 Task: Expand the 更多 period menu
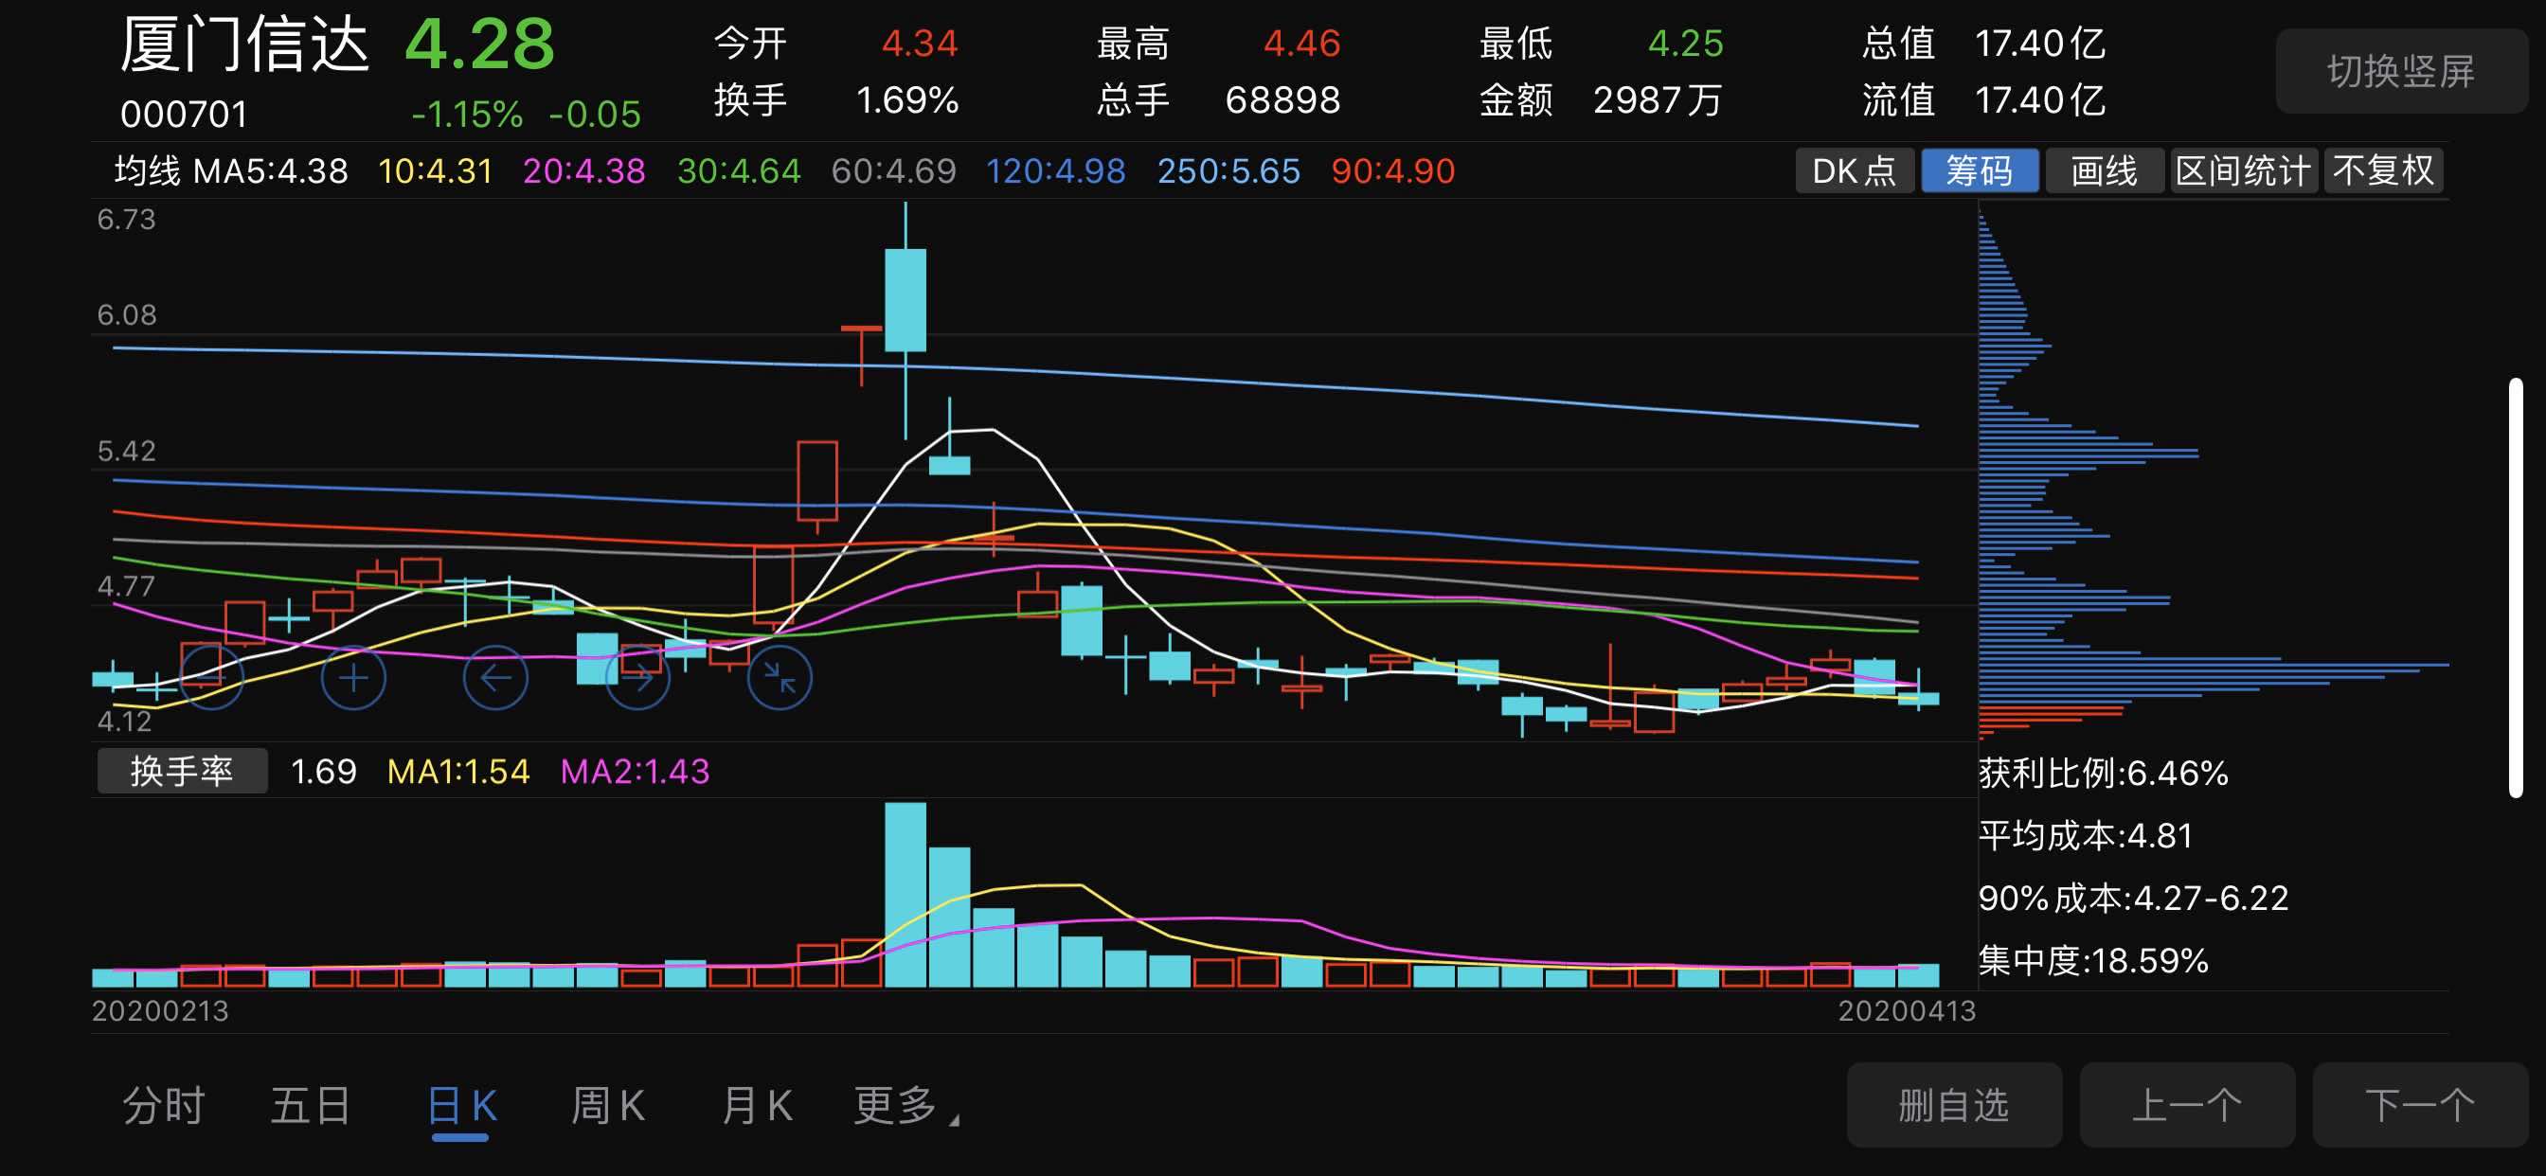[905, 1105]
